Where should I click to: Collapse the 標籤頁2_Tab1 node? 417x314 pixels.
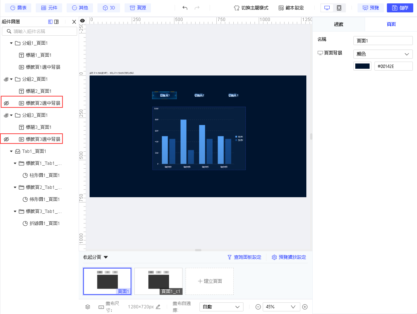coord(15,187)
